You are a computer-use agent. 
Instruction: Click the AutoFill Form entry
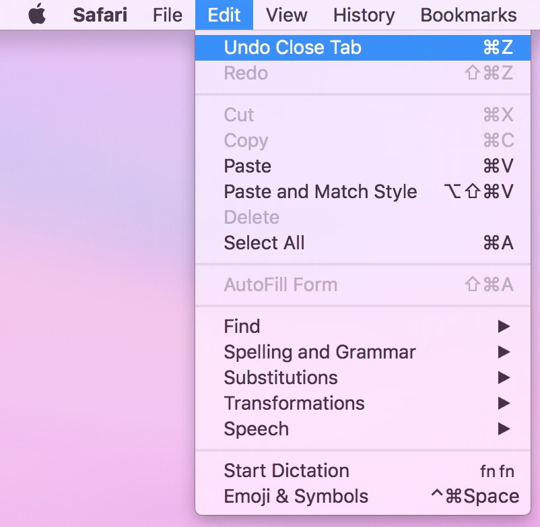pyautogui.click(x=363, y=284)
